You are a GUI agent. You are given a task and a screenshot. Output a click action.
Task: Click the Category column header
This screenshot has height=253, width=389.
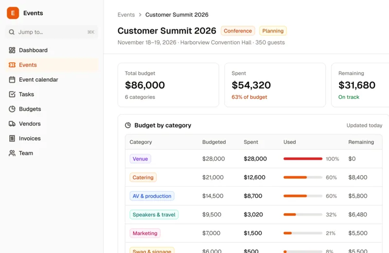141,142
